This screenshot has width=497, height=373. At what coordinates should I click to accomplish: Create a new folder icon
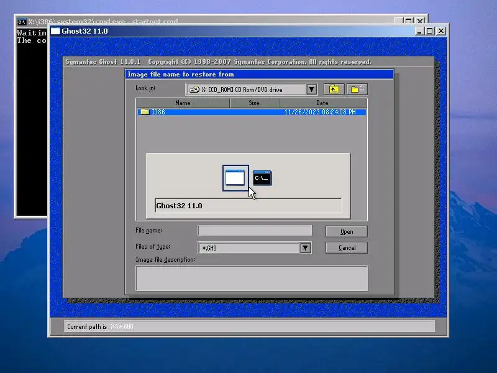point(357,90)
